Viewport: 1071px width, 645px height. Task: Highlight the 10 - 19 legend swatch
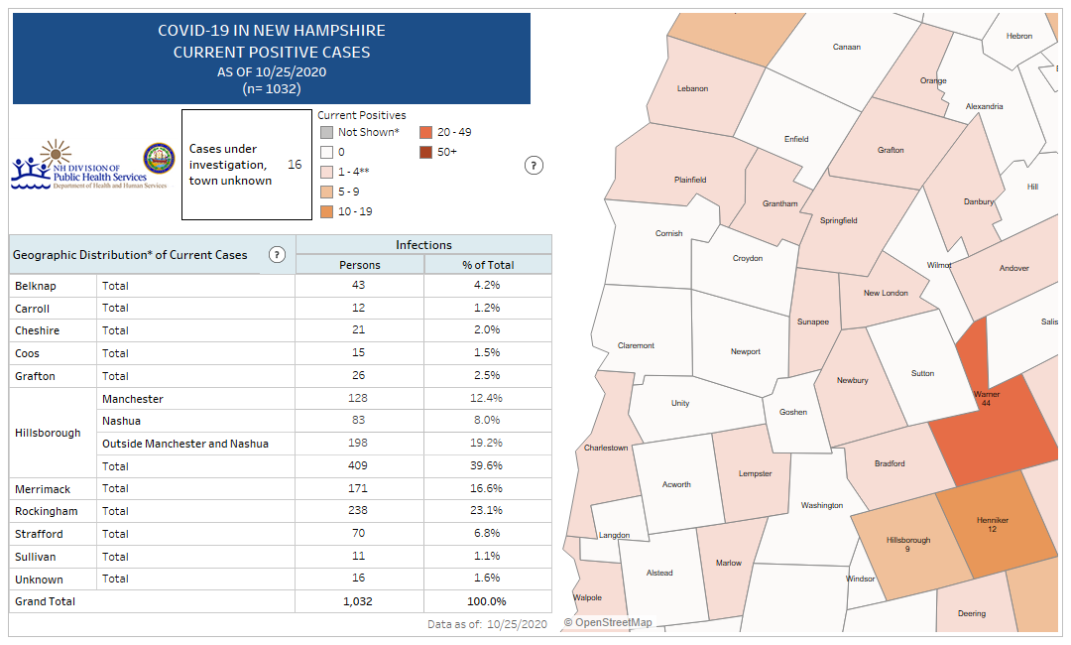click(325, 211)
